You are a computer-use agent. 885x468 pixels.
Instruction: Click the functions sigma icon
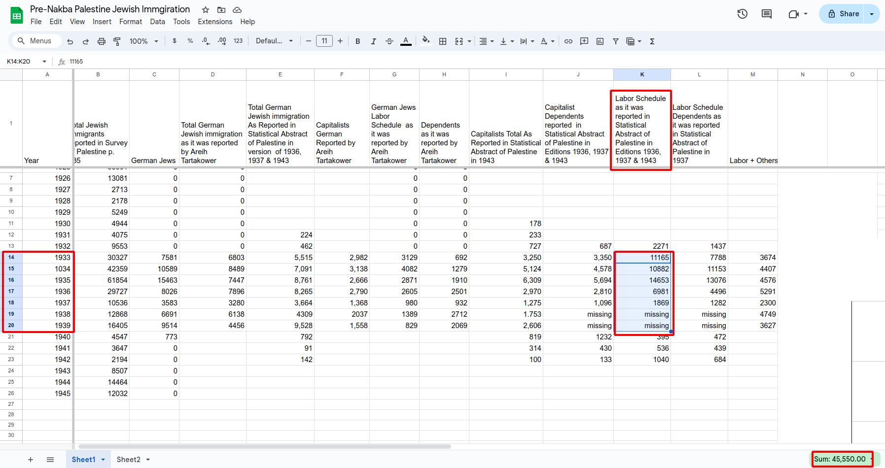tap(652, 41)
